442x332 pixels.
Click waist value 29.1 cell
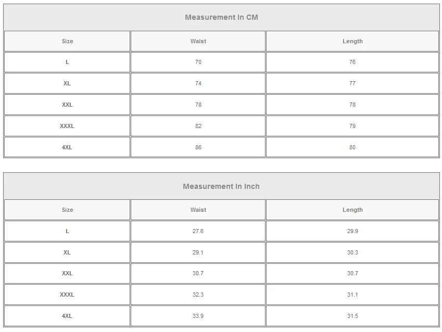click(198, 252)
